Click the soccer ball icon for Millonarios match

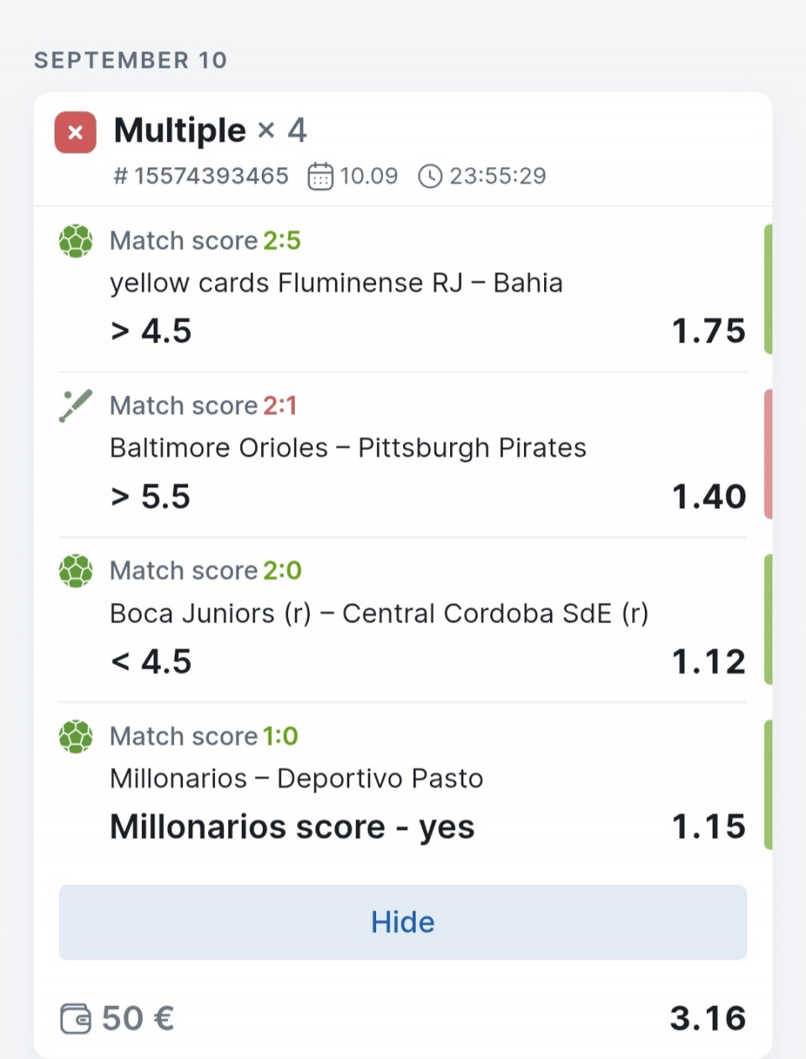[x=76, y=737]
